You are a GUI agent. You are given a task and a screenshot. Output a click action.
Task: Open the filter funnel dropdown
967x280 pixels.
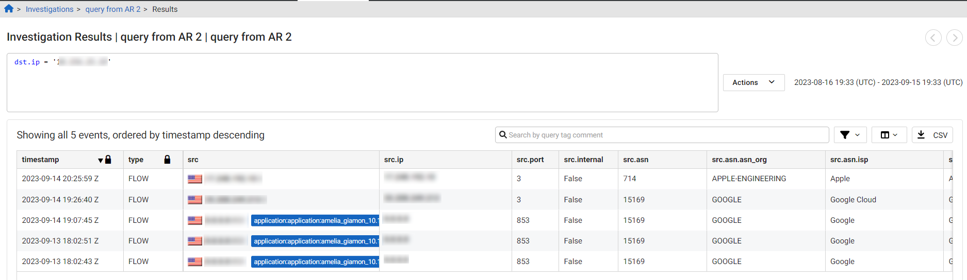(x=850, y=135)
